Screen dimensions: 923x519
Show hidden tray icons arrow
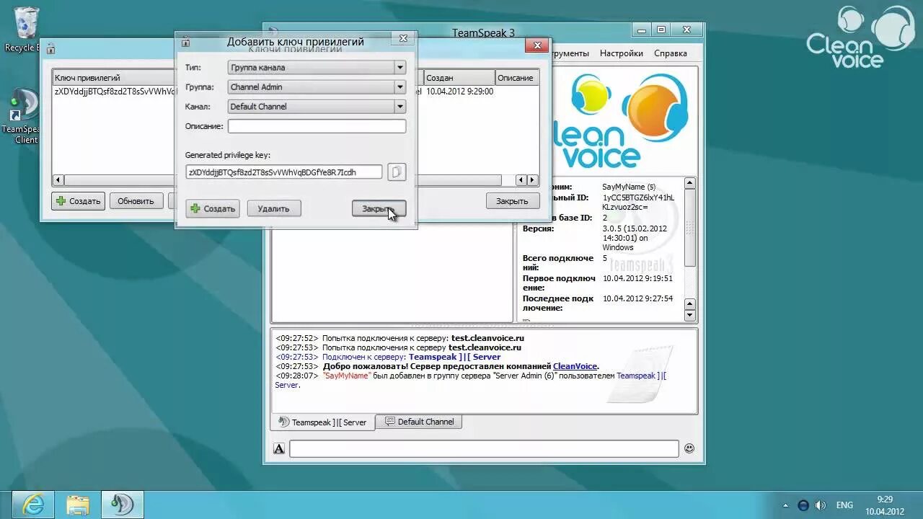pos(785,505)
